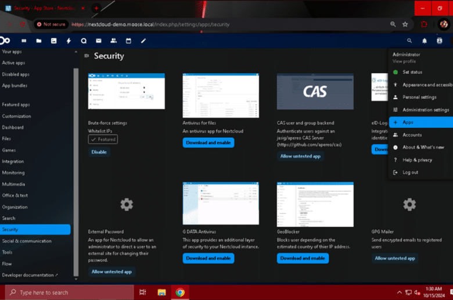Open the Nextcloud logo home
This screenshot has height=300, width=453.
(5, 41)
